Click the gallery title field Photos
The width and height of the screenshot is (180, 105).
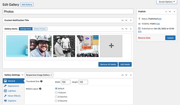68,12
